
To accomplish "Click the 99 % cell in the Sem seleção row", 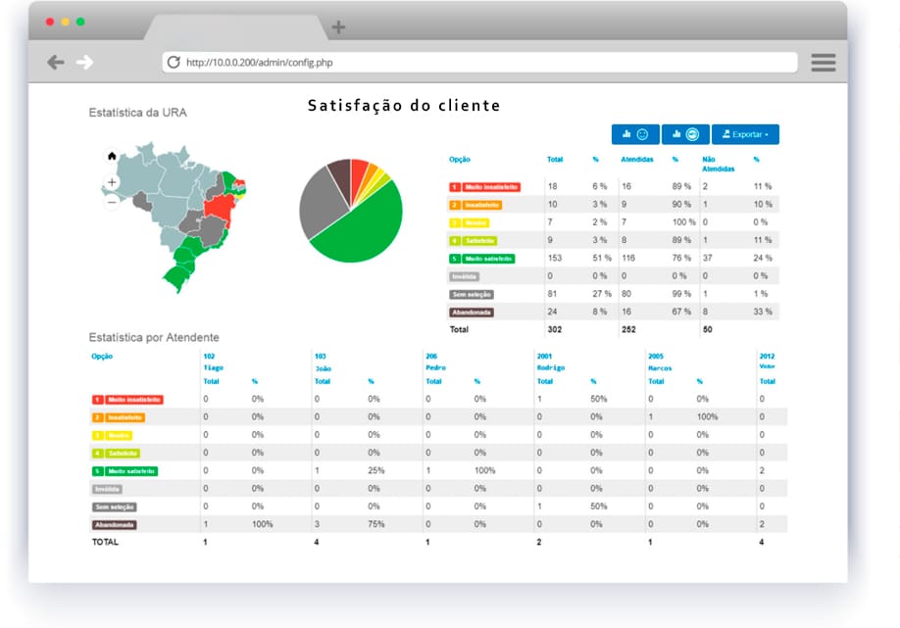I will (x=681, y=294).
